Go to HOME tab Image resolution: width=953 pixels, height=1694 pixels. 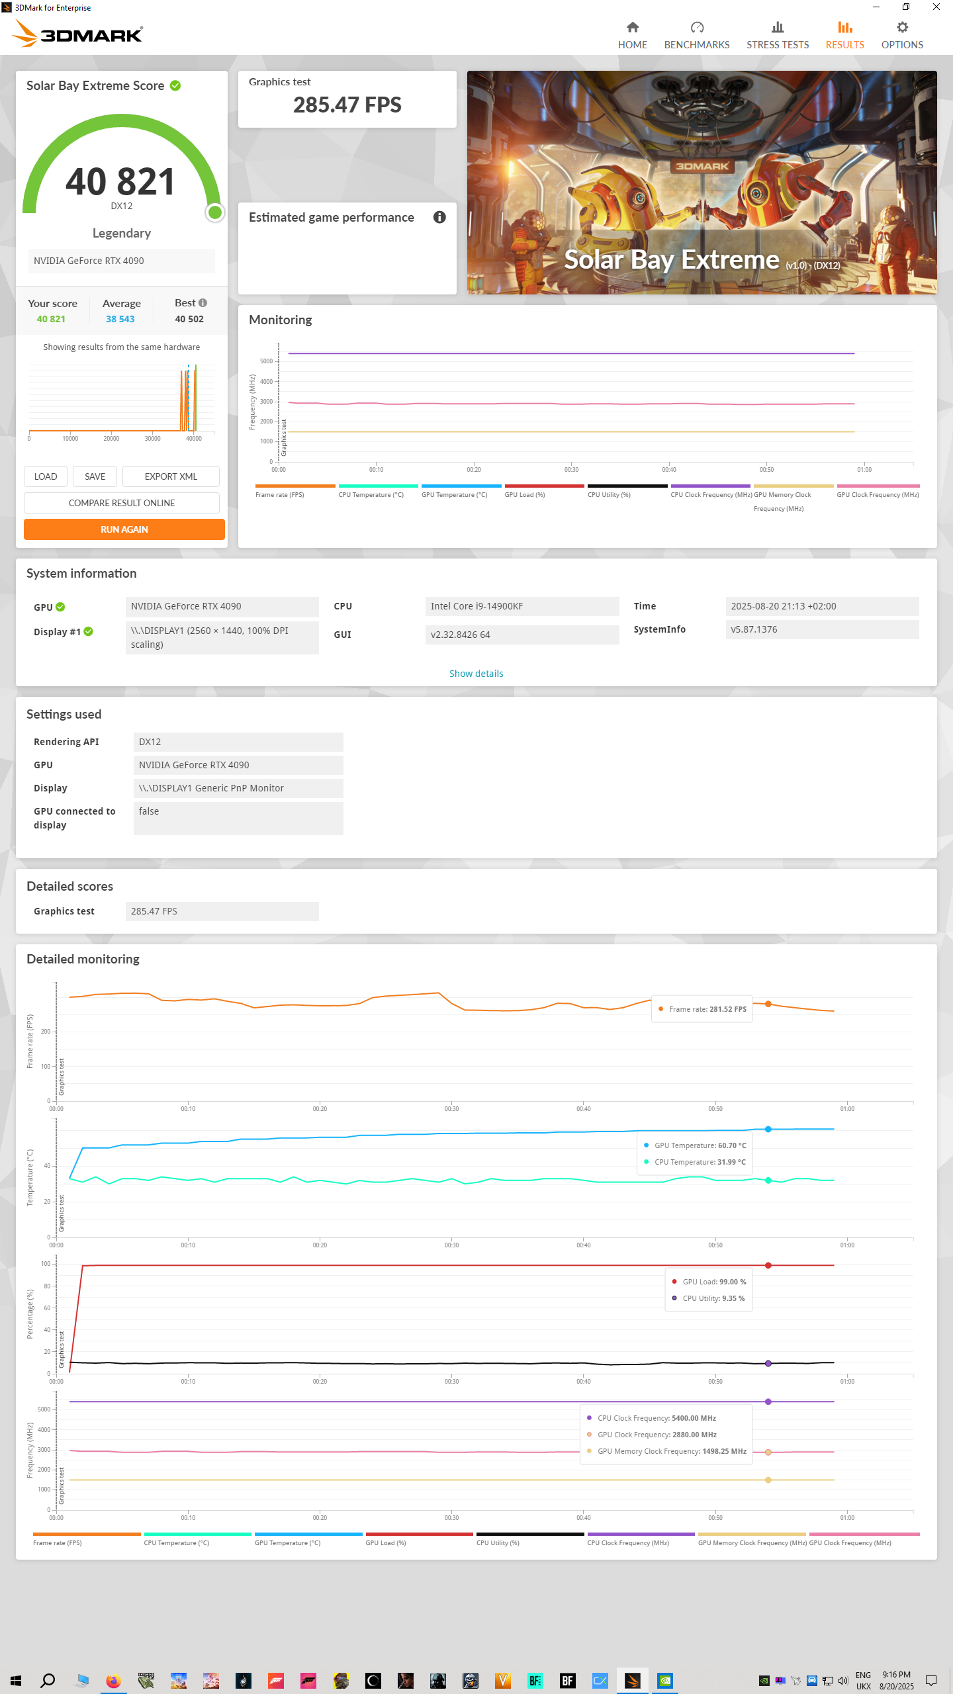coord(633,35)
